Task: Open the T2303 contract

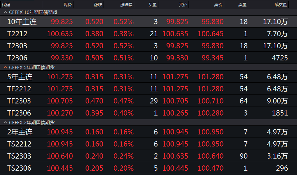Action: click(x=17, y=46)
